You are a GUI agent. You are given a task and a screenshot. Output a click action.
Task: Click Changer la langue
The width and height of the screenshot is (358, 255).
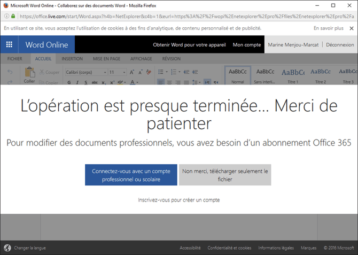[x=30, y=248]
